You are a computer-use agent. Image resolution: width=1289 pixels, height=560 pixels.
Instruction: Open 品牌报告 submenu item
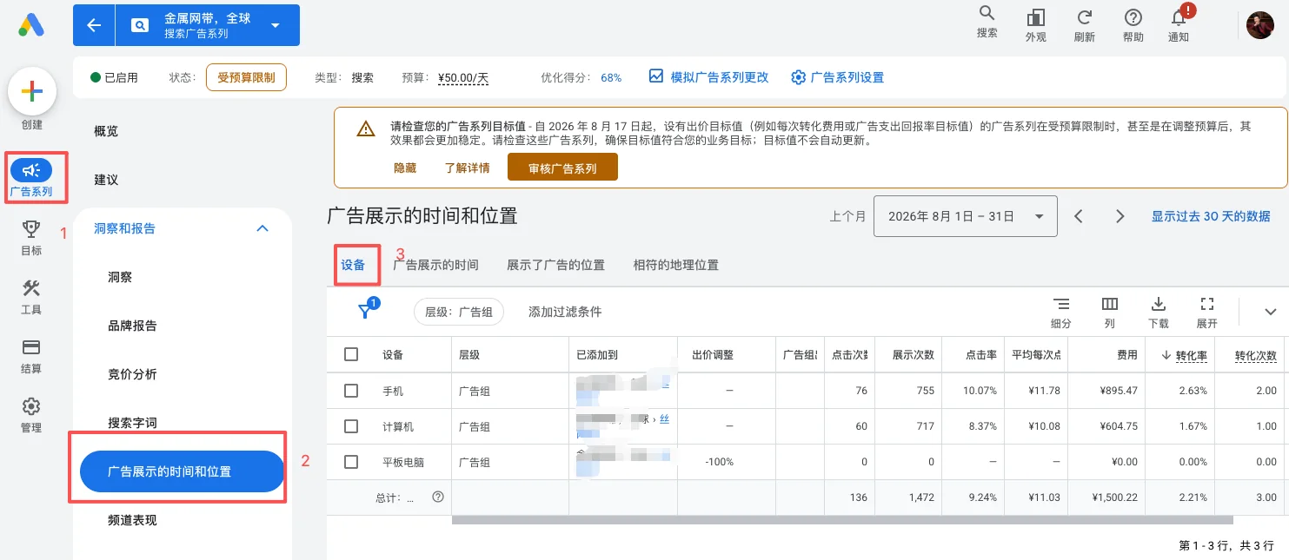tap(132, 326)
